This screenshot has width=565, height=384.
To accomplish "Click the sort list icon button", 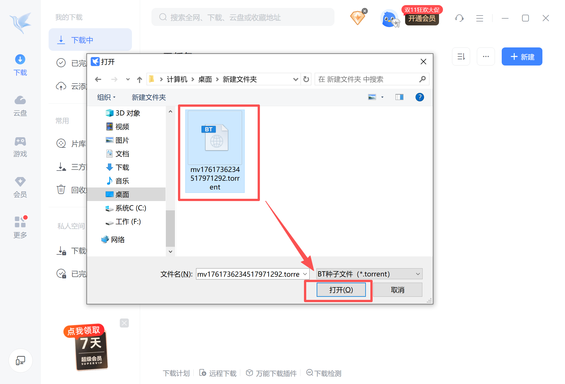I will (461, 56).
